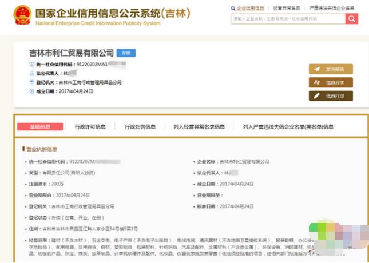Click the pencil icon on 信息打印
Image resolution: width=369 pixels, height=263 pixels.
click(x=317, y=96)
